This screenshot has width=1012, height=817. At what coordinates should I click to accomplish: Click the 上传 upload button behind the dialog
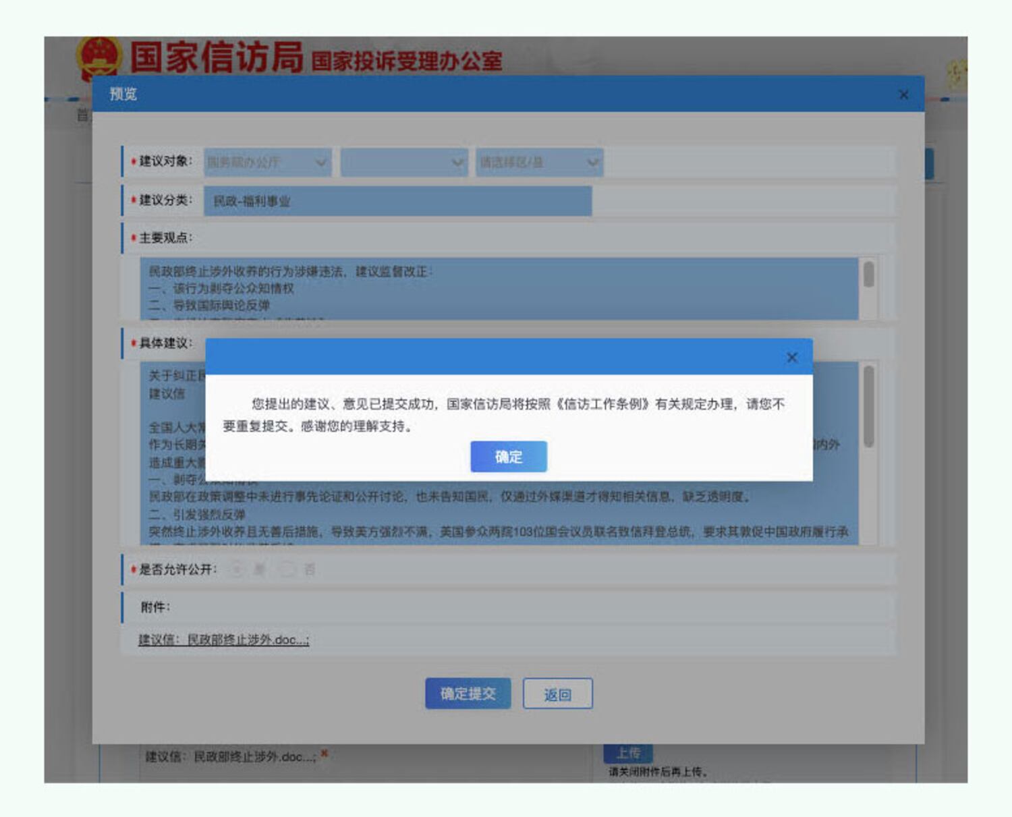coord(628,753)
